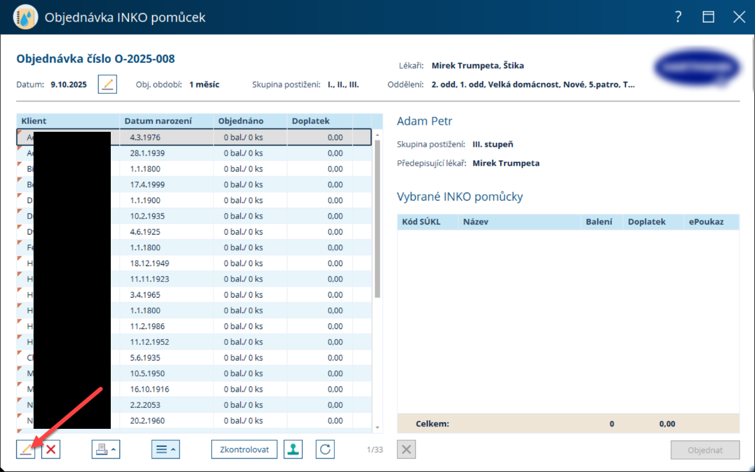This screenshot has height=472, width=755.
Task: Maximize the Objednávka INKO pomůcek window
Action: tap(708, 17)
